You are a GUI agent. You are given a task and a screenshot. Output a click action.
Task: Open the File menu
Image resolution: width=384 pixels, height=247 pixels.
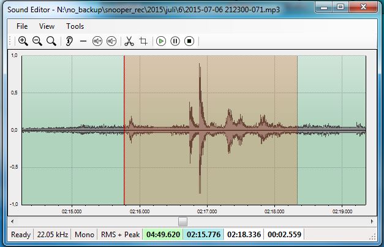22,26
